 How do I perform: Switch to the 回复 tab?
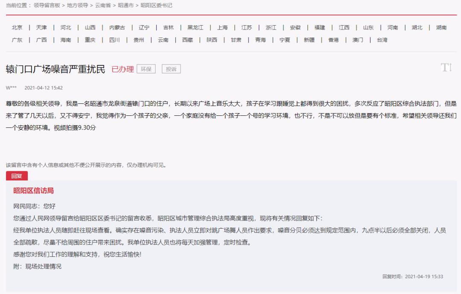(x=17, y=176)
